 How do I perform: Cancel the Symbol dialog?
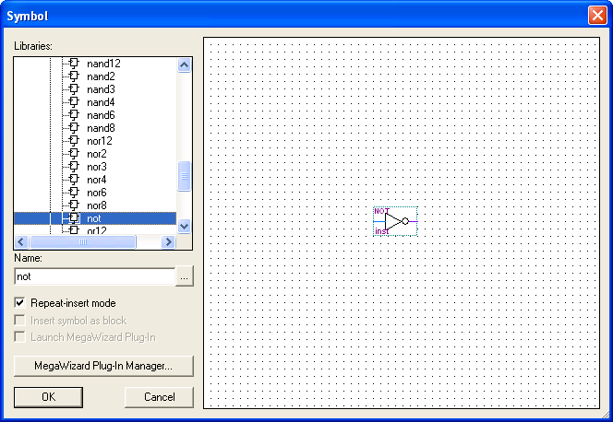coord(159,397)
